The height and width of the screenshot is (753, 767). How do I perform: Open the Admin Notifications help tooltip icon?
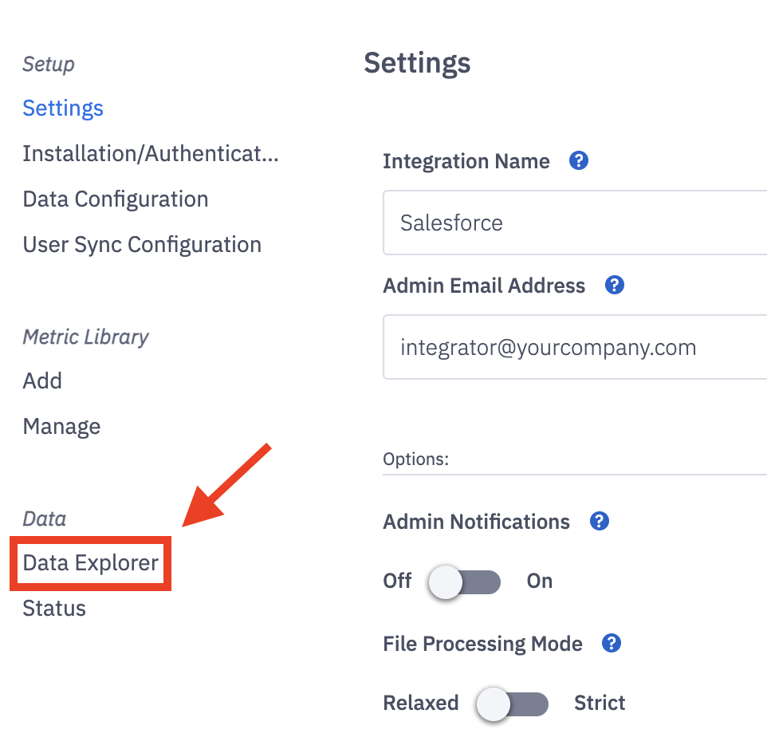[x=599, y=521]
